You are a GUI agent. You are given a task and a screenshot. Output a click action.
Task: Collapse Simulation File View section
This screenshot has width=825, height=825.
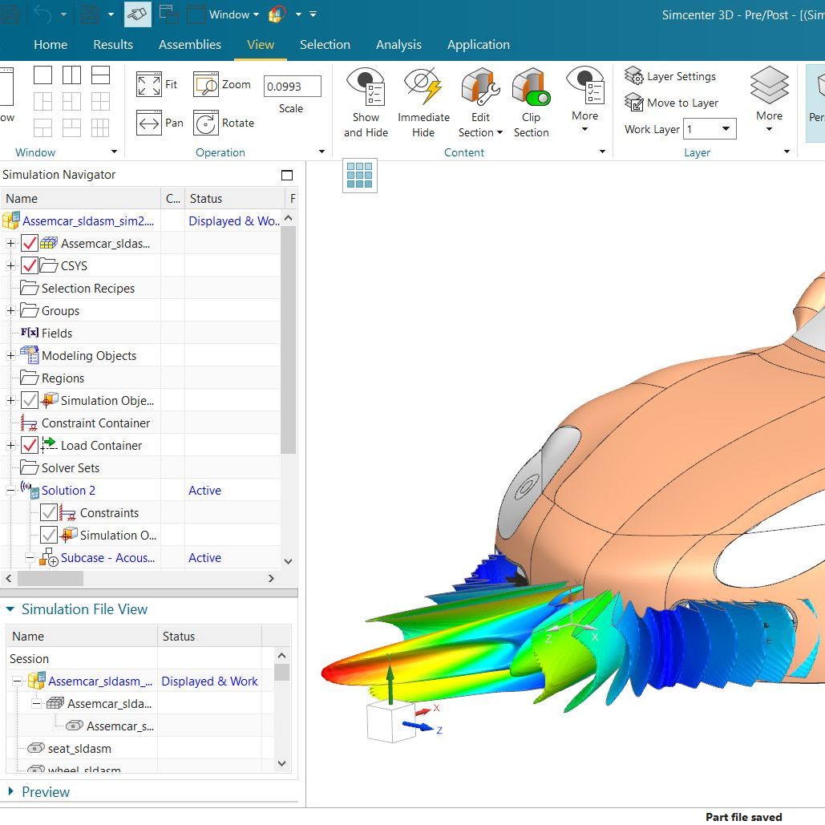coord(10,609)
